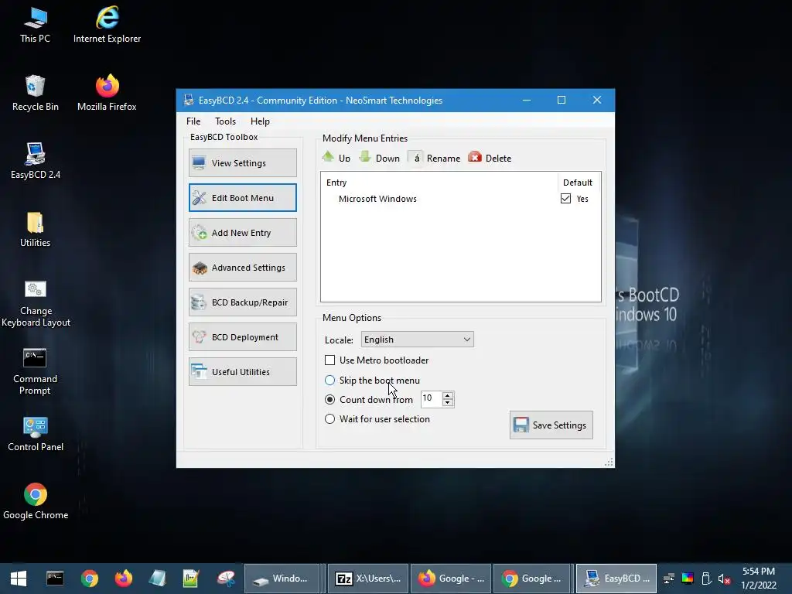Viewport: 792px width, 594px height.
Task: Select the Utilities folder on desktop
Action: pyautogui.click(x=36, y=230)
